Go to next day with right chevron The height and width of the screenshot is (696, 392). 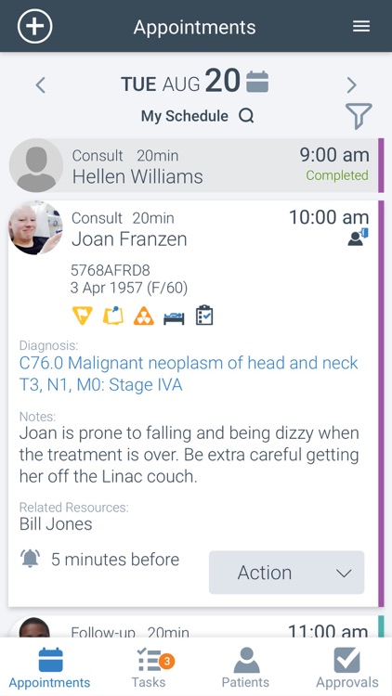point(351,84)
